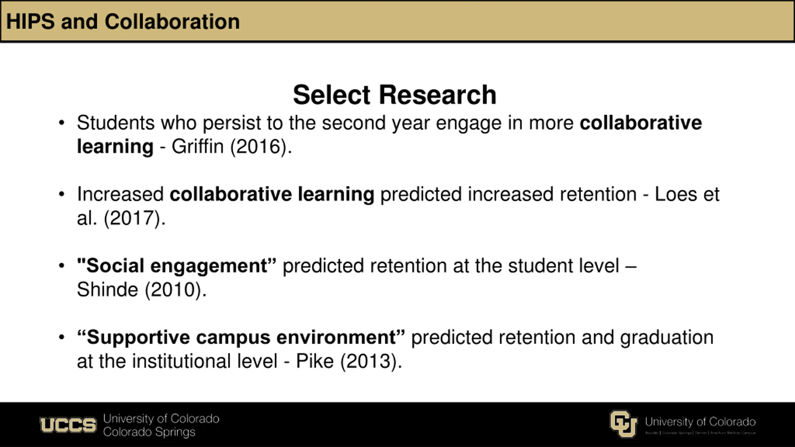Click the bullet before 'Supportive campus environment'
795x447 pixels.
coord(61,337)
